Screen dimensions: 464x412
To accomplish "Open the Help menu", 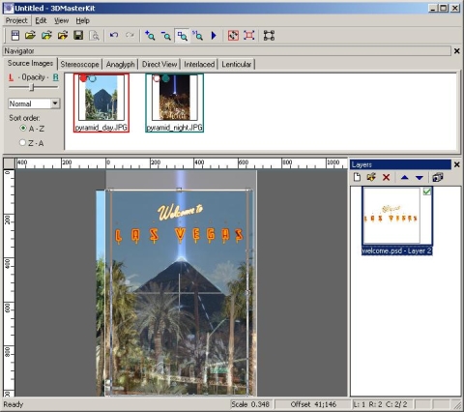I will coord(83,20).
